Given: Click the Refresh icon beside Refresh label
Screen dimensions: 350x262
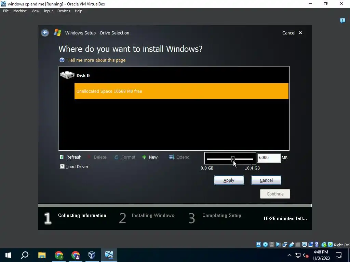Looking at the screenshot, I should coord(62,157).
